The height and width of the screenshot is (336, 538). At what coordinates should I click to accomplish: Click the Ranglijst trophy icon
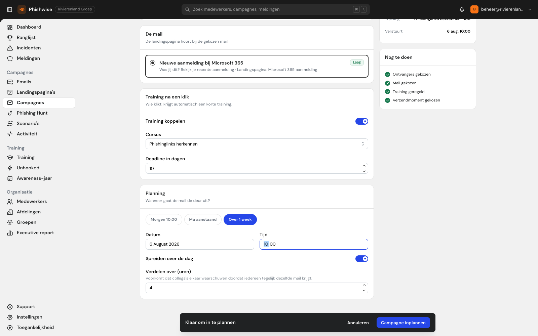tap(10, 38)
